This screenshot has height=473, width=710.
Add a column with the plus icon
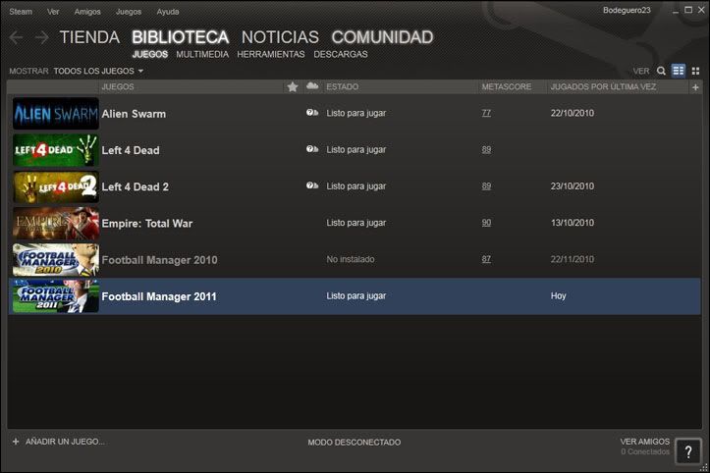tap(695, 87)
